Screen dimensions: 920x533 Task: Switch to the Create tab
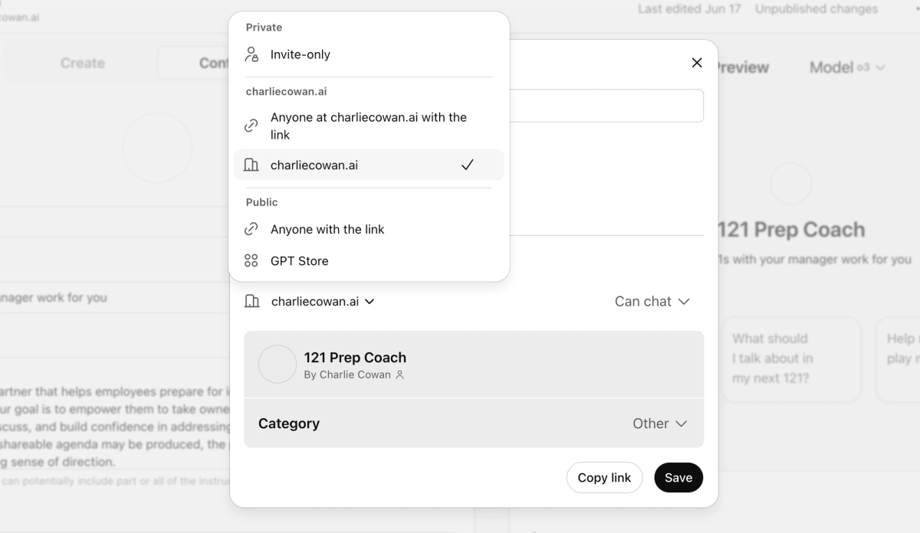coord(83,63)
